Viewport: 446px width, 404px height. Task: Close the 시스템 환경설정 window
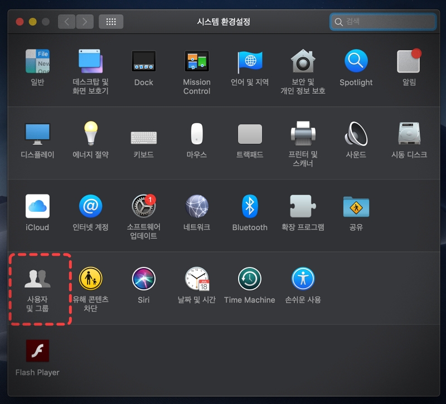click(20, 22)
